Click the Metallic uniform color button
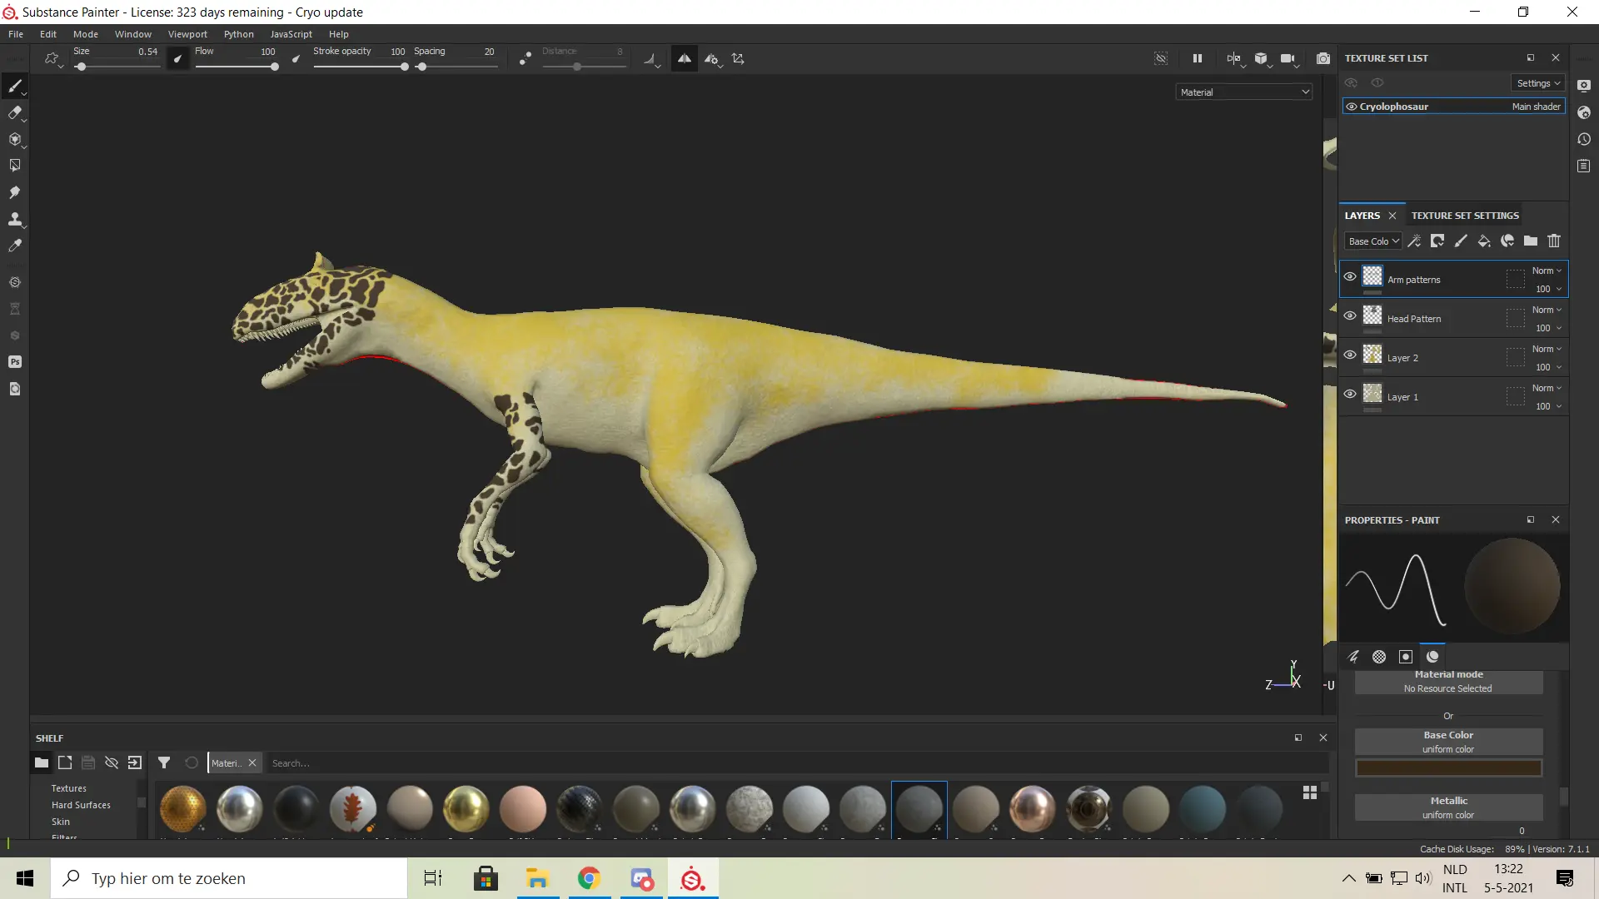This screenshot has width=1599, height=899. pos(1448,807)
